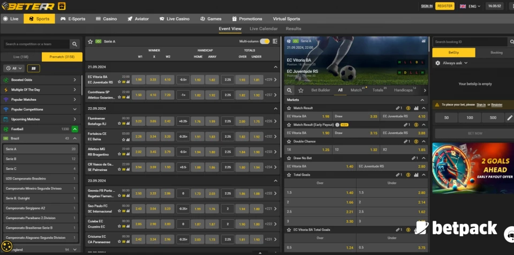Switch to the Live Calendar tab
Screen dimensions: 514x255
263,28
